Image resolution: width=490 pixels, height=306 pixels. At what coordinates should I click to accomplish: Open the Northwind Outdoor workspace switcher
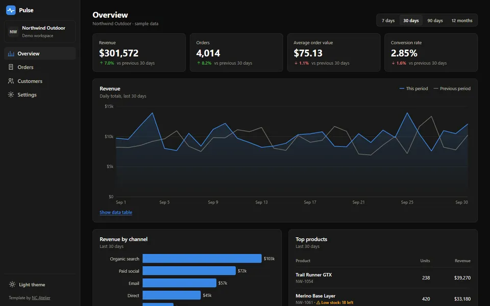40,32
